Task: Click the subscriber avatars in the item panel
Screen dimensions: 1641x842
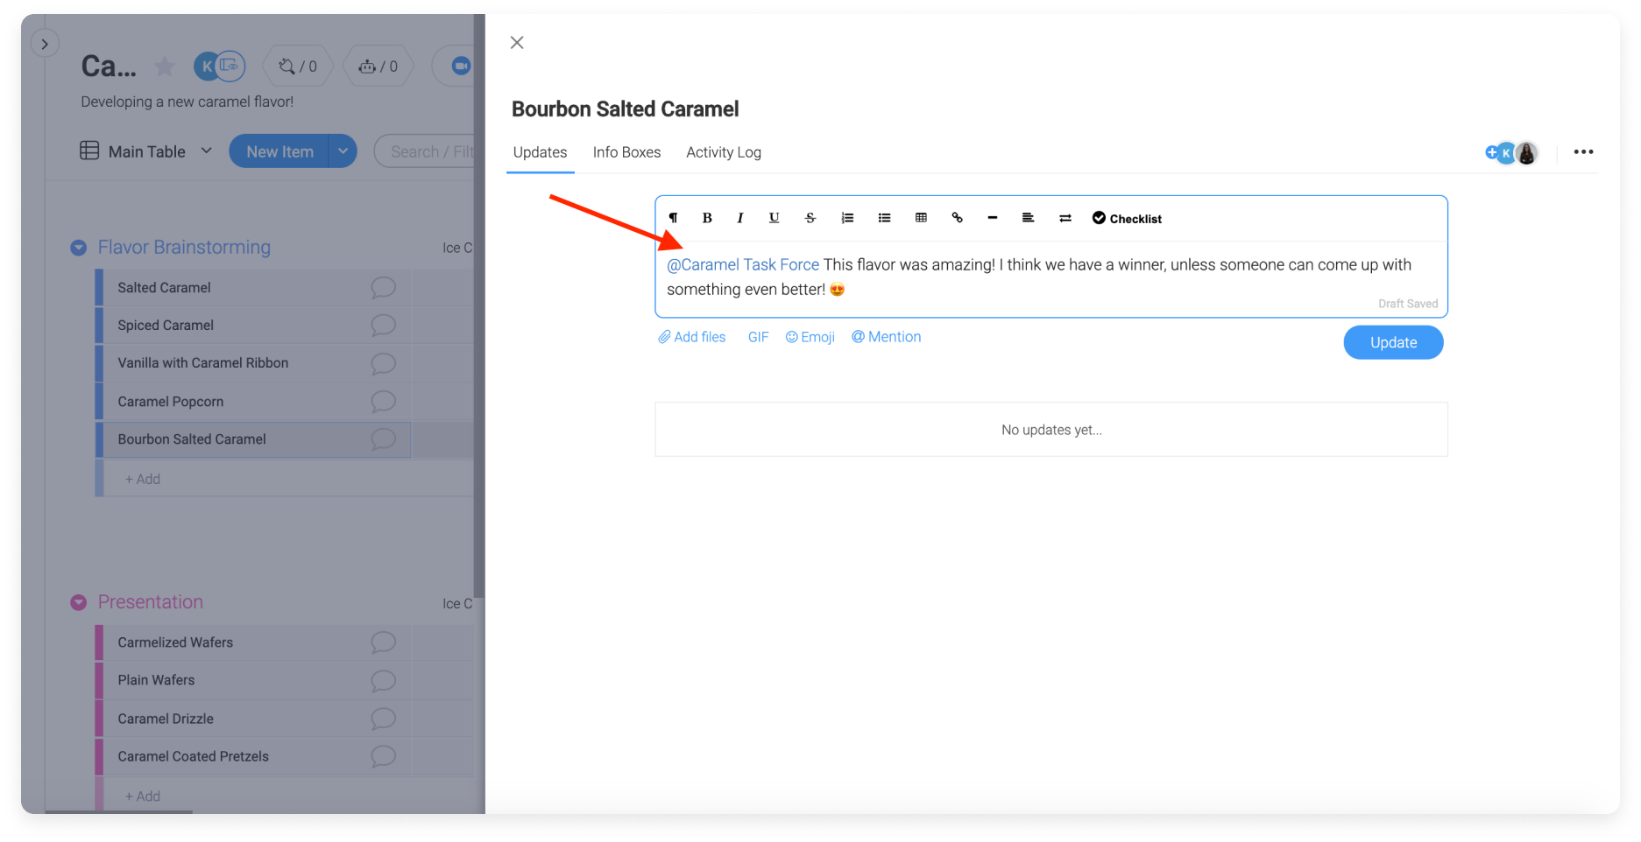Action: point(1513,153)
